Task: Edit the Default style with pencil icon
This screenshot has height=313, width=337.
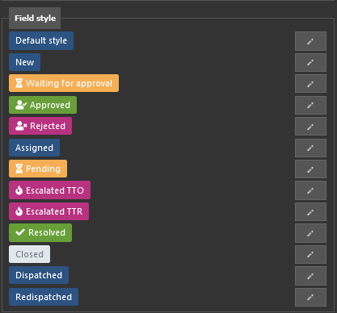Action: [x=310, y=41]
